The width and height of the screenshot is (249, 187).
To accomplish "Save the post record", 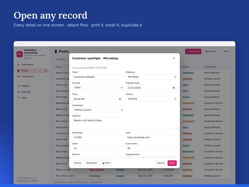I will (x=172, y=163).
